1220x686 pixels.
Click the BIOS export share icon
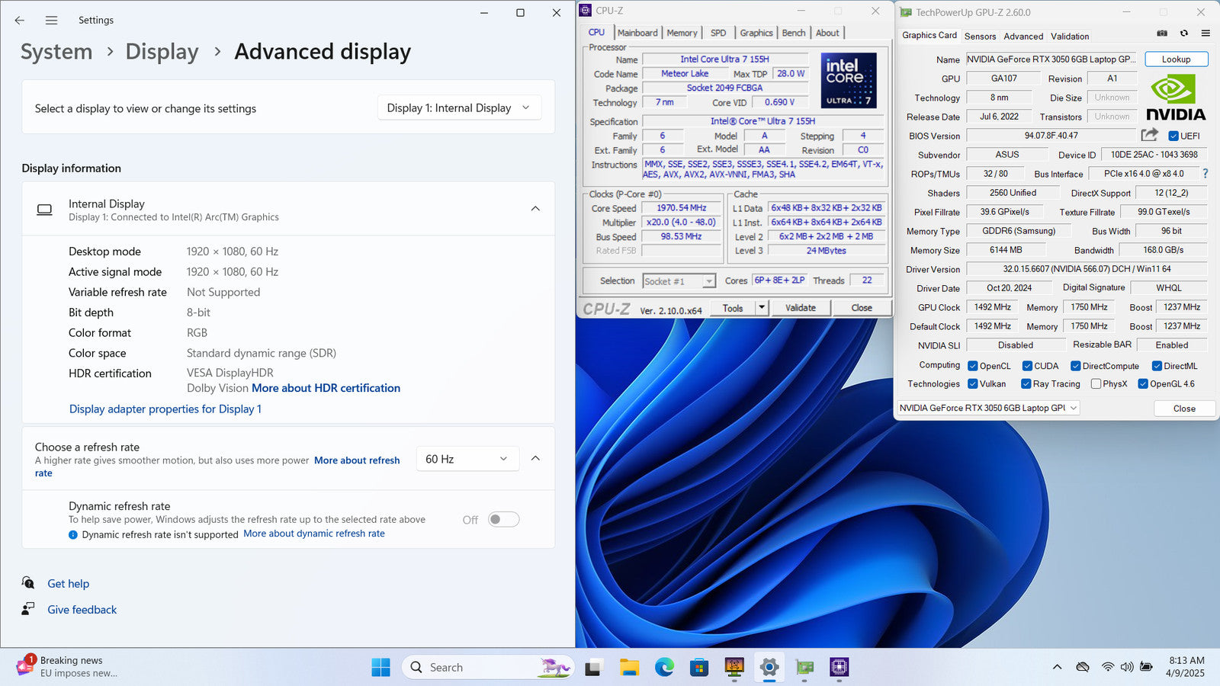tap(1149, 135)
